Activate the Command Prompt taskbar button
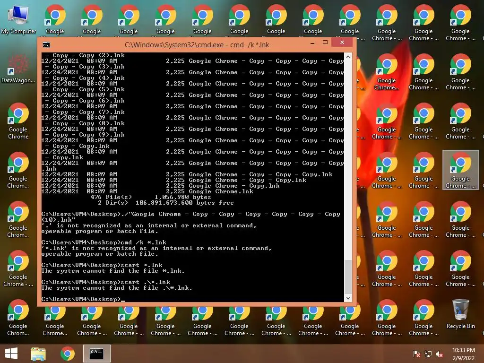484x363 pixels. tap(96, 354)
